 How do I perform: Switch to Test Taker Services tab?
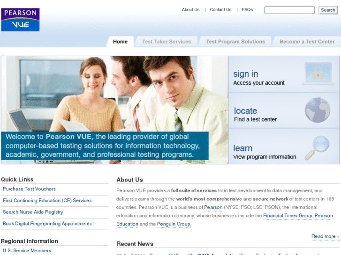pos(167,42)
